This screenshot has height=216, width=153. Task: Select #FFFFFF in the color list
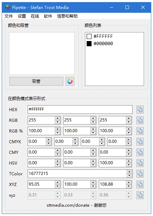pos(100,36)
